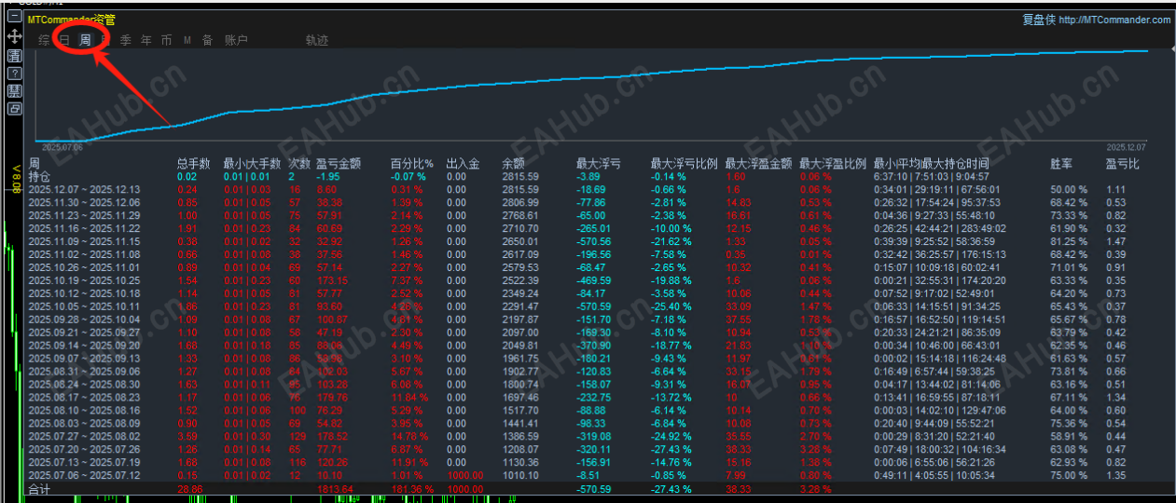Click the 2025.12.07 chart end date

point(1128,147)
